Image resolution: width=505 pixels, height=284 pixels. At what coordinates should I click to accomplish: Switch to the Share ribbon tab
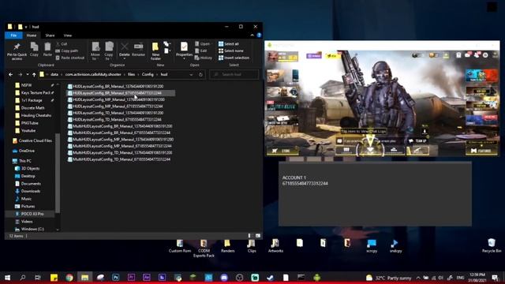pos(50,35)
